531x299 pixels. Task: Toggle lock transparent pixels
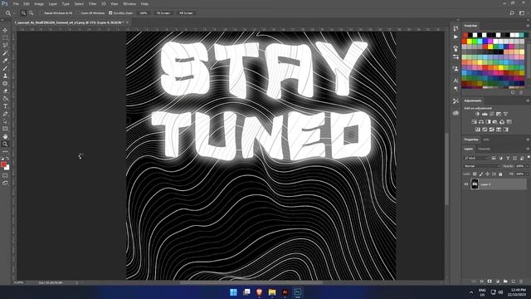coord(475,174)
